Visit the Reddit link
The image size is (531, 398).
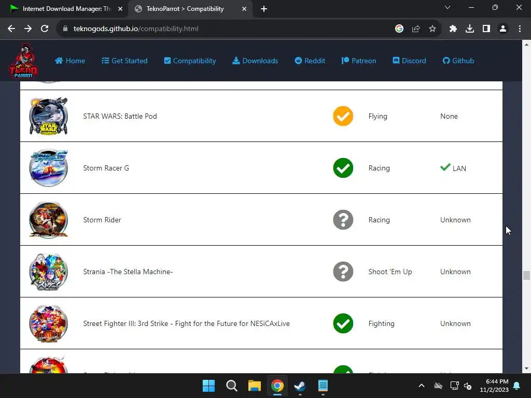(310, 61)
